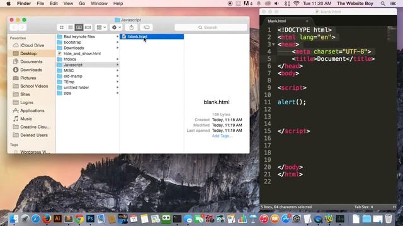Click the Finder search field

coord(211,27)
